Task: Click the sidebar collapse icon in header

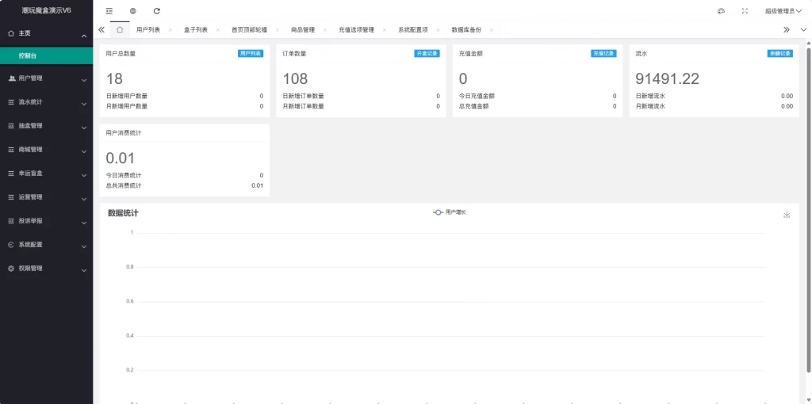Action: point(109,11)
